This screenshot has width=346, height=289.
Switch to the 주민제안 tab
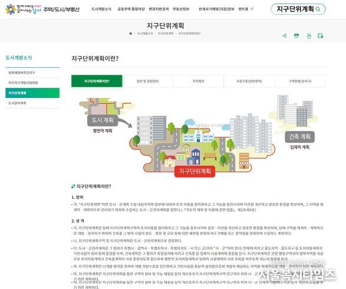pyautogui.click(x=199, y=81)
